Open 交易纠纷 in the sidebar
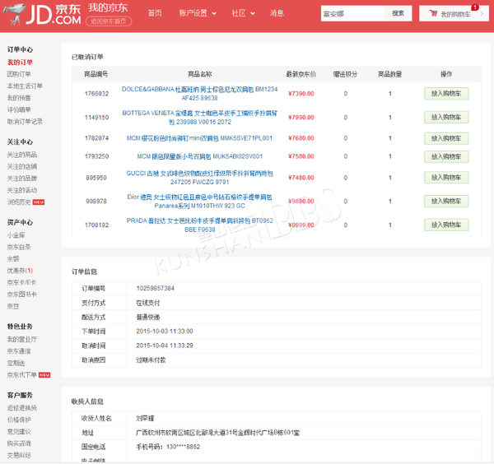 click(x=19, y=455)
